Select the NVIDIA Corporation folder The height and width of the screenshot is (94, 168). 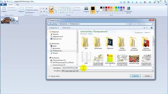point(122,44)
